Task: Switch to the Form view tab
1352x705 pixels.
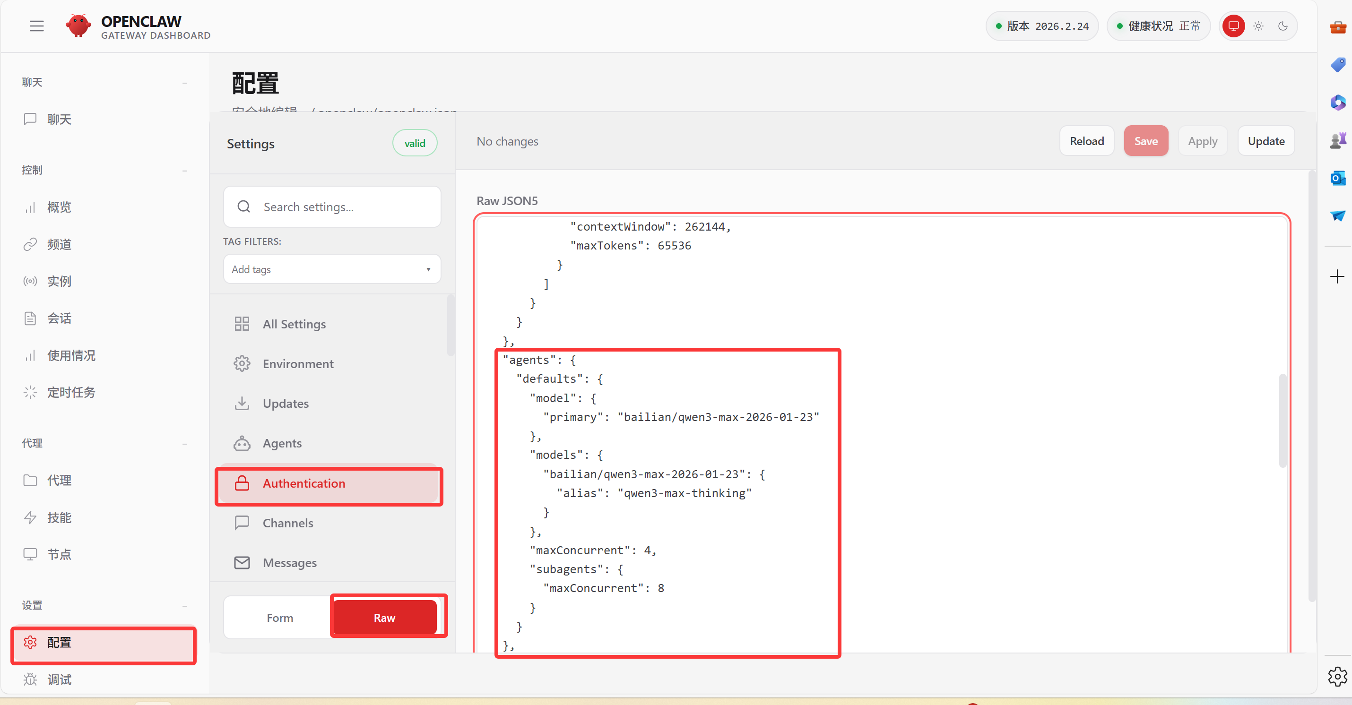Action: [279, 618]
